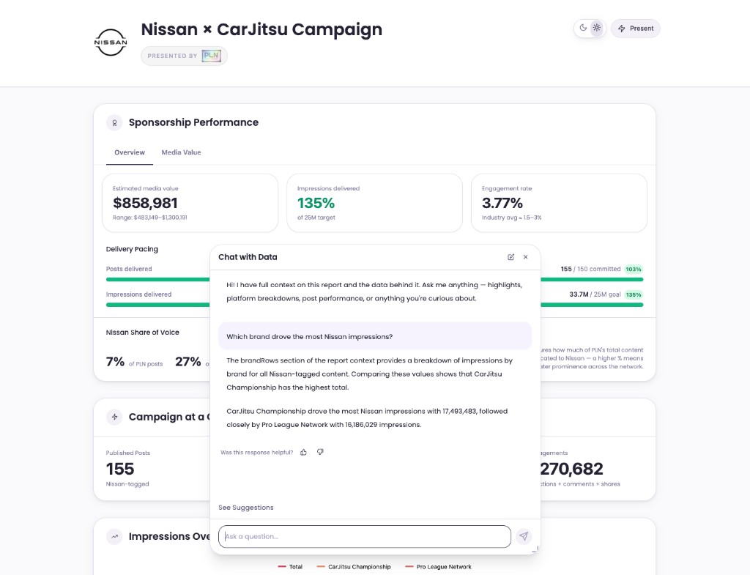Viewport: 750px width, 575px height.
Task: Click the 155 Published Posts number
Action: pyautogui.click(x=120, y=469)
